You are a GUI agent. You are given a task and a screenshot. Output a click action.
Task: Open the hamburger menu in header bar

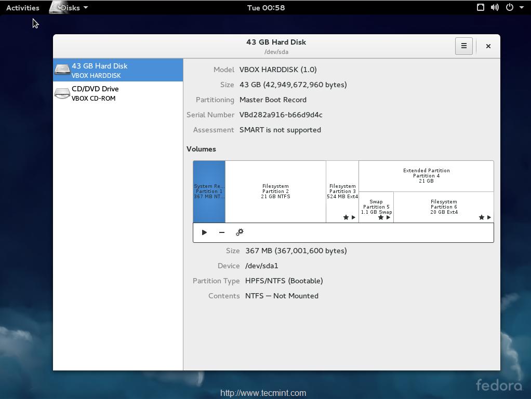pyautogui.click(x=464, y=46)
